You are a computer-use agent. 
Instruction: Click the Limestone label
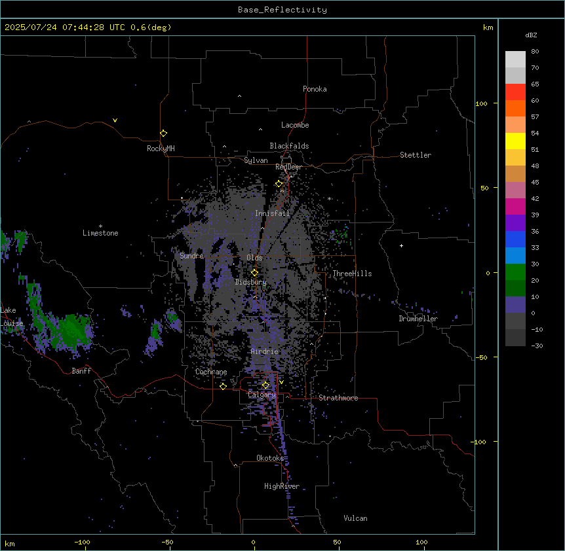click(x=100, y=233)
